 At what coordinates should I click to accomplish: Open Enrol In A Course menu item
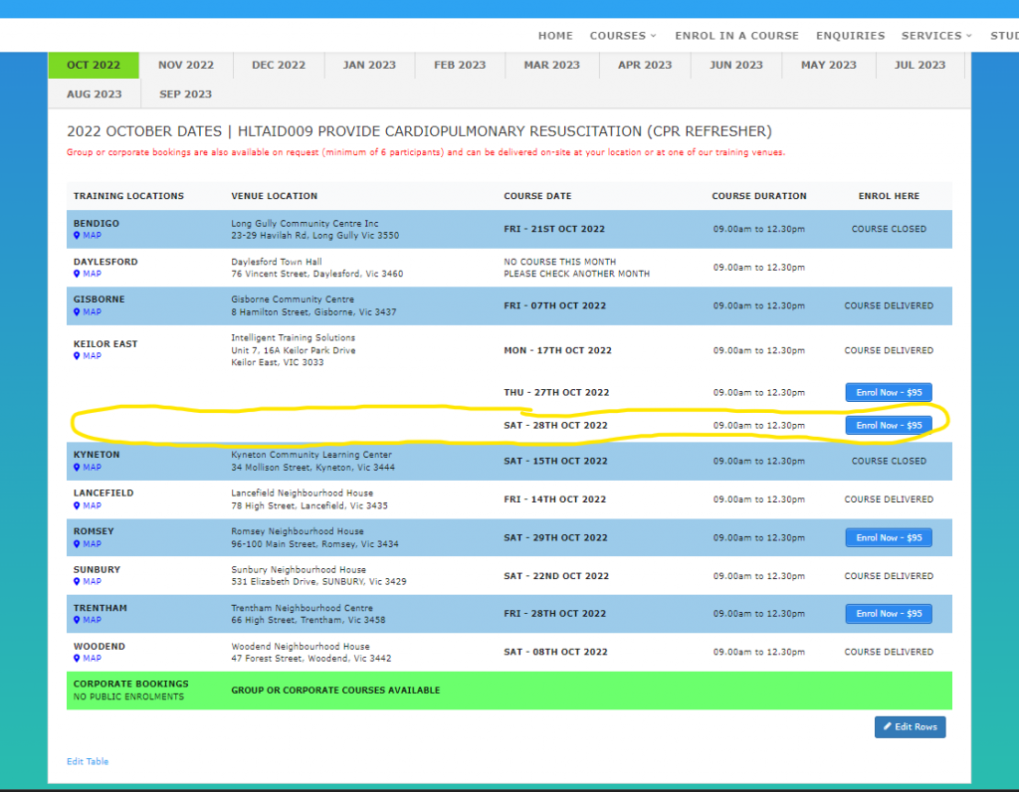point(737,36)
